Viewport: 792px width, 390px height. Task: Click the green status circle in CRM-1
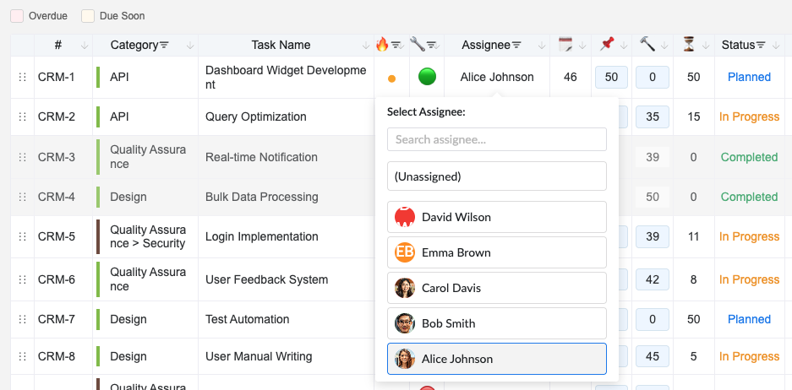click(428, 77)
